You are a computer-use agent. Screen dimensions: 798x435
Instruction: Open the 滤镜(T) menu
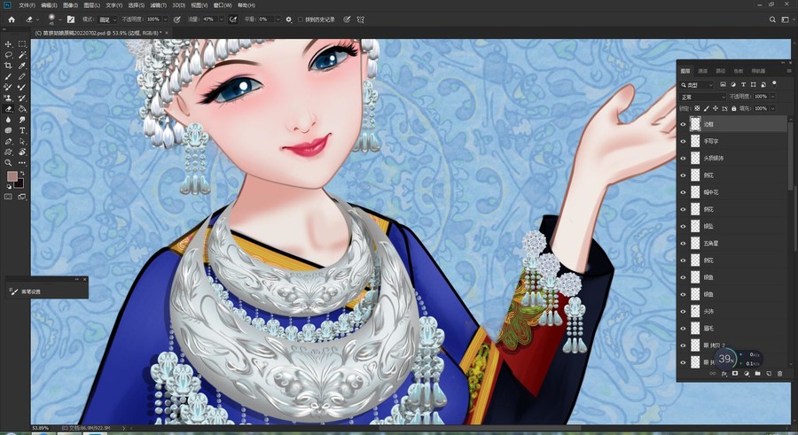point(158,5)
